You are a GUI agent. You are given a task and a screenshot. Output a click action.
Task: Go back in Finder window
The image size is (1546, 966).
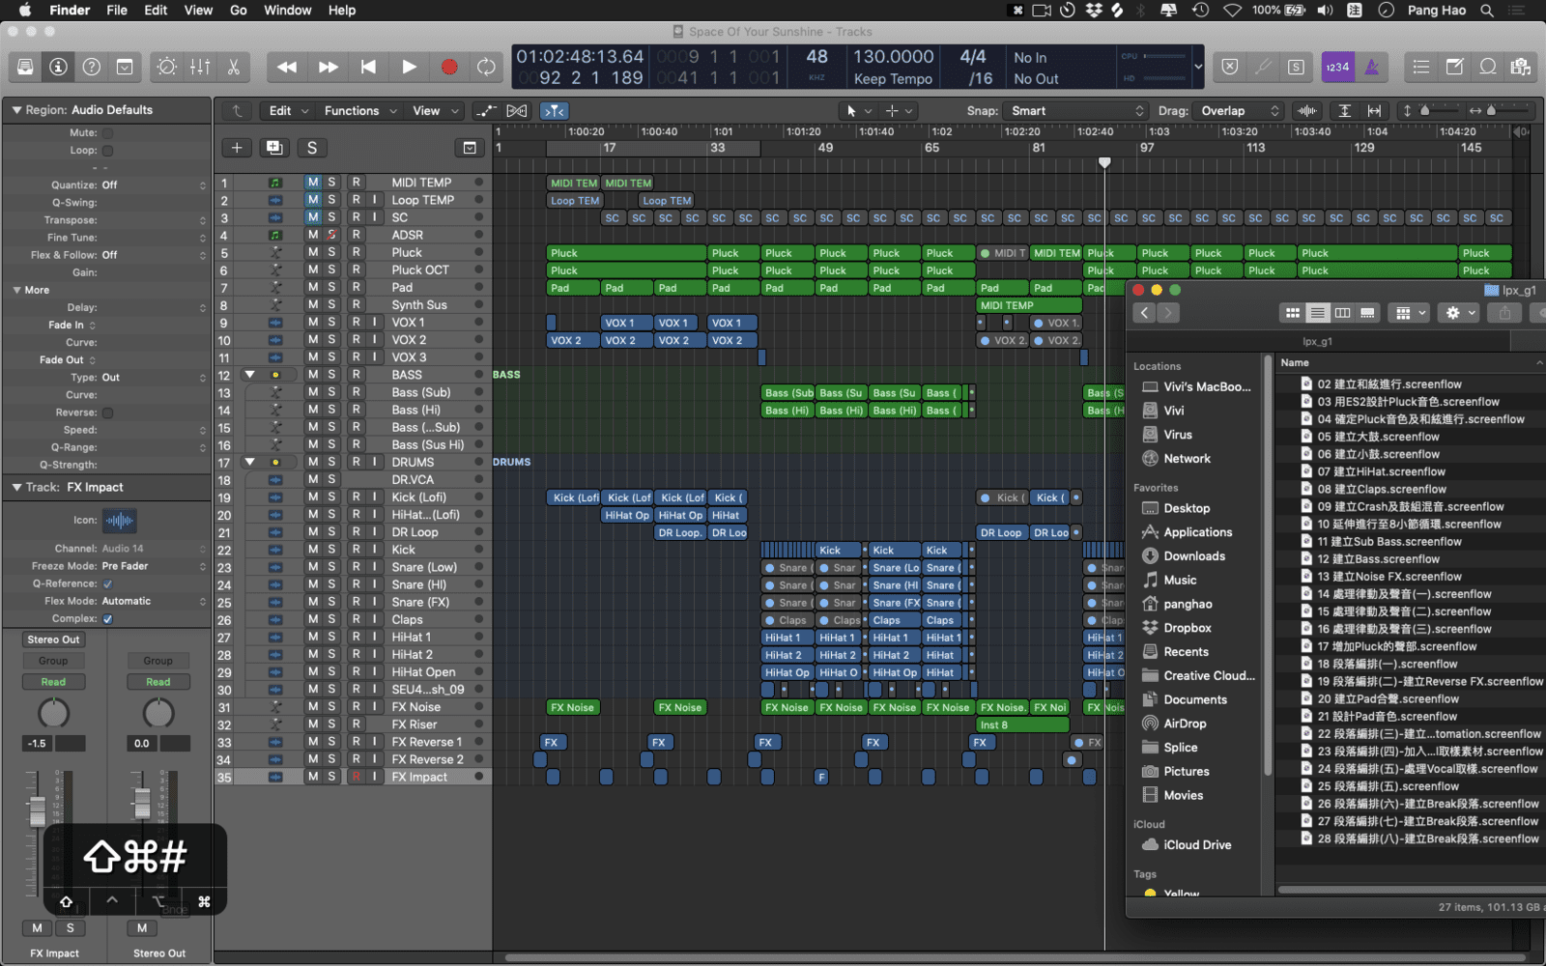point(1145,313)
